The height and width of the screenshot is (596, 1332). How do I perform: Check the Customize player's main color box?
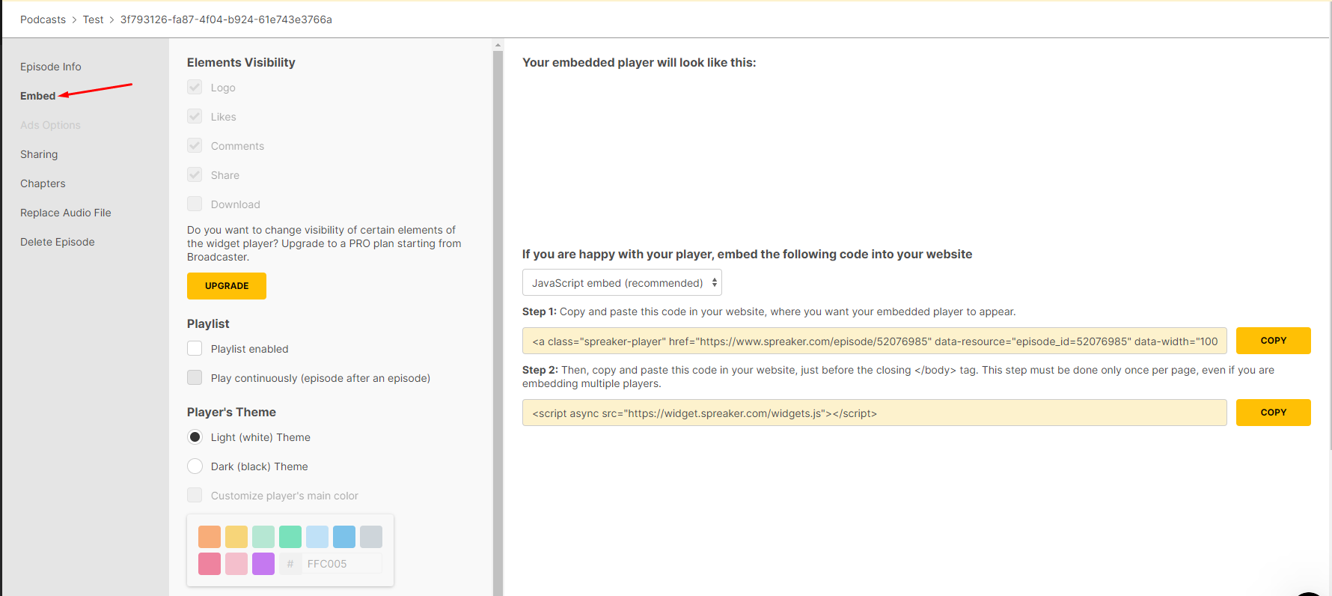(195, 496)
